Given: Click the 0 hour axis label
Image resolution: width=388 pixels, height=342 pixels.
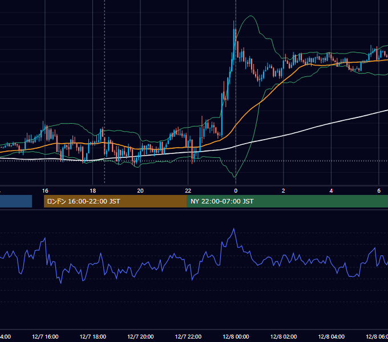Looking at the screenshot, I should point(236,191).
